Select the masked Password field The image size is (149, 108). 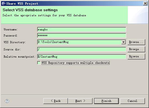pos(82,35)
